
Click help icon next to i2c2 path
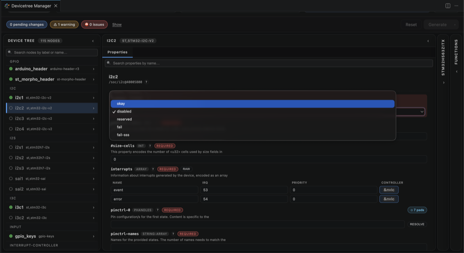146,82
